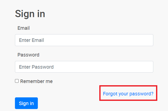Viewport: 168px width, 111px height.
Task: Click the Enter Email input field
Action: 84,40
